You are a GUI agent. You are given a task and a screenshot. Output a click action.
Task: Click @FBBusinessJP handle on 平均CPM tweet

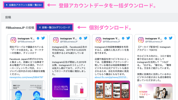tap(69, 42)
